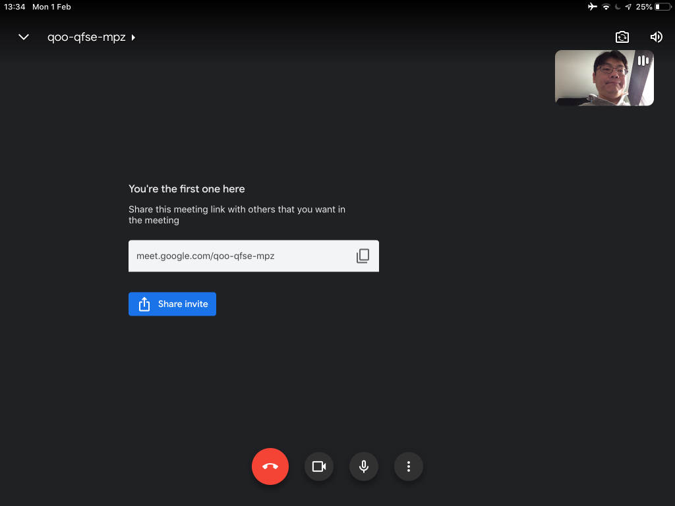Tap the Do Not Disturb moon icon

click(618, 7)
